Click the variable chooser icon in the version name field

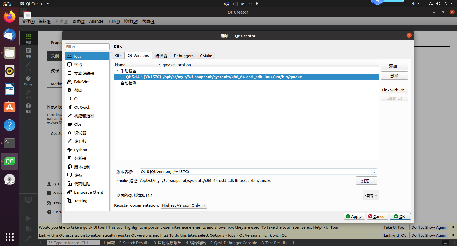pos(373,172)
